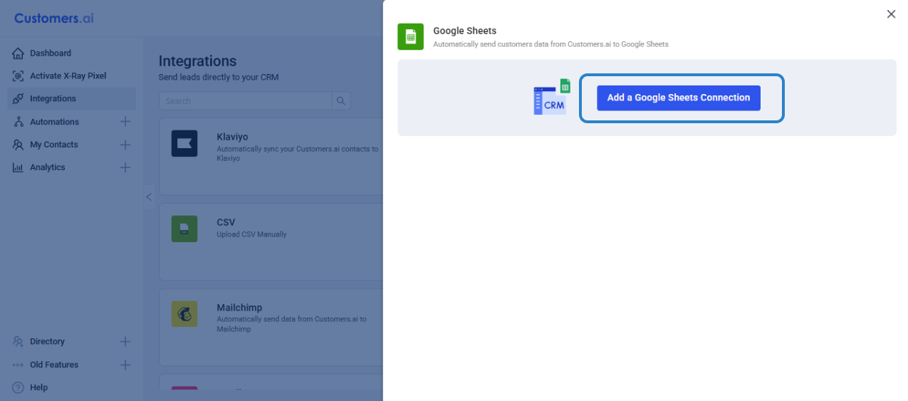908x401 pixels.
Task: Close the Google Sheets panel
Action: coord(891,14)
